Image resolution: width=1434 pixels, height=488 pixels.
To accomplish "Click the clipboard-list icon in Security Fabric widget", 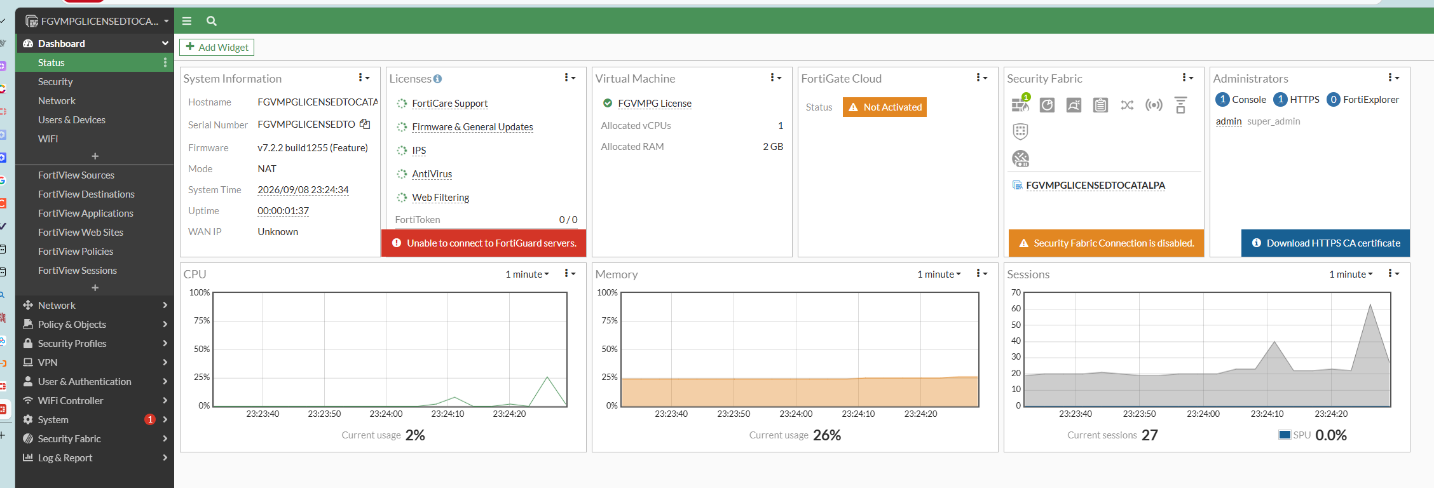I will point(1100,105).
